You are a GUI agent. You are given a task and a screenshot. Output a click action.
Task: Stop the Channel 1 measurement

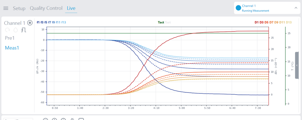(30, 23)
